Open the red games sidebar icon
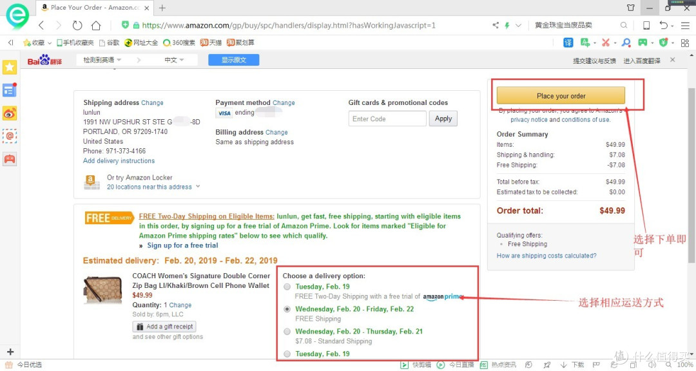696x371 pixels. tap(10, 159)
